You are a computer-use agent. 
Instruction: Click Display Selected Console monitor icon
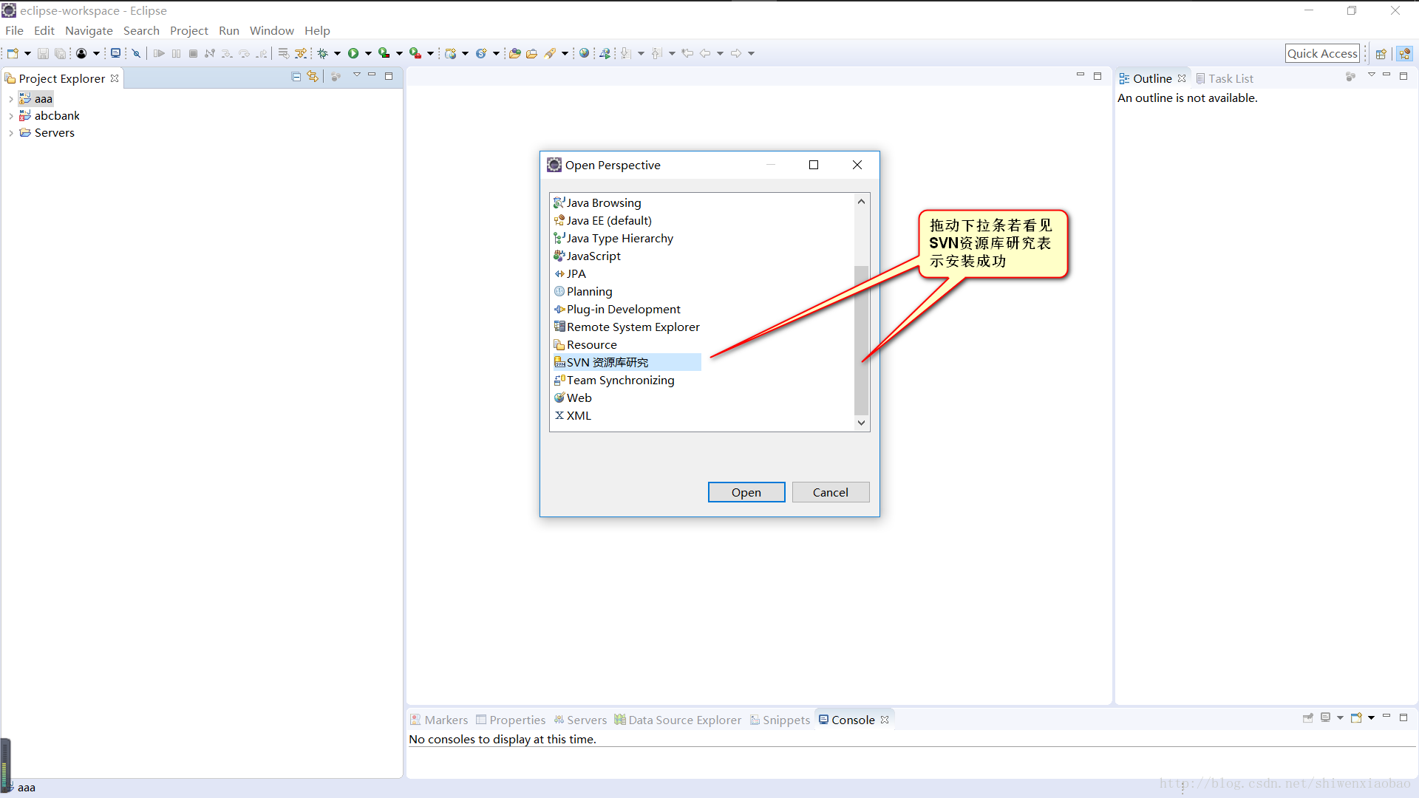tap(1326, 717)
